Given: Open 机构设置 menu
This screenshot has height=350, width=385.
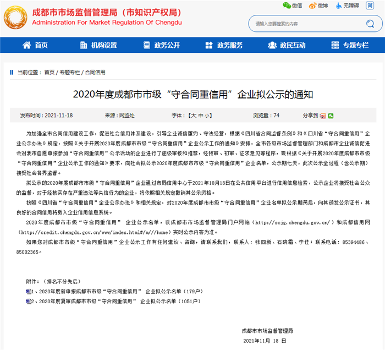Looking at the screenshot, I should pyautogui.click(x=98, y=45).
